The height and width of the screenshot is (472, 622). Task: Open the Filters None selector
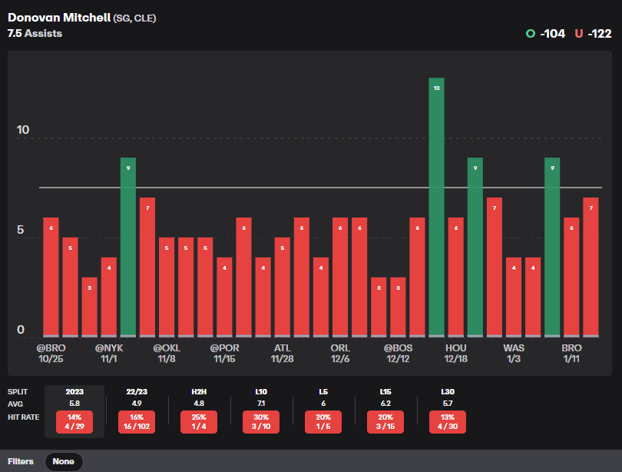point(64,461)
